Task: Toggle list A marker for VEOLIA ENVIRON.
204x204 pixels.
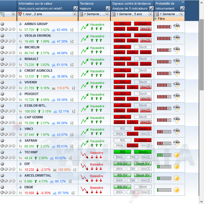Action: coord(2,41)
